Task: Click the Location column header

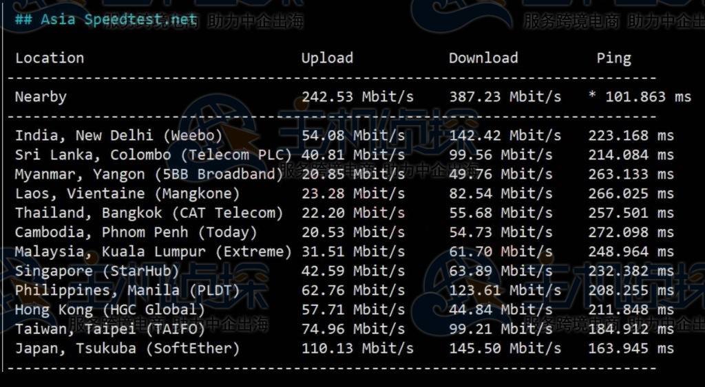Action: (x=50, y=58)
